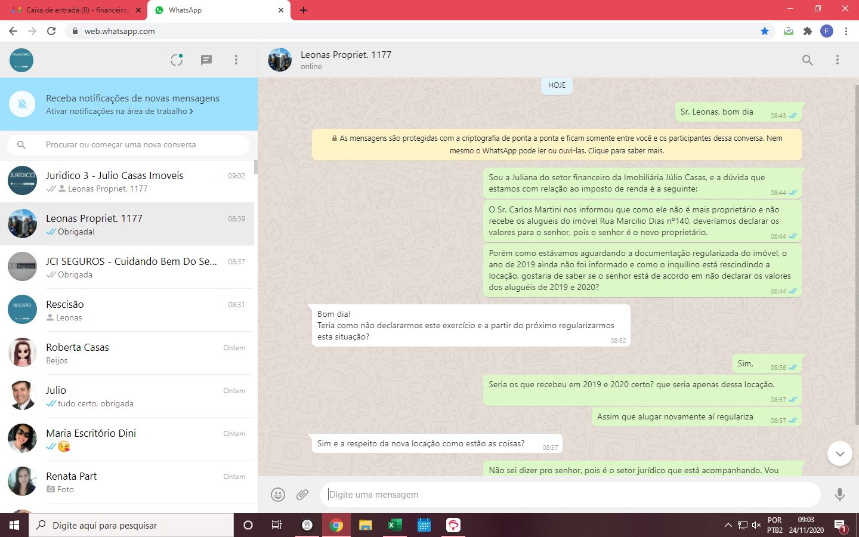Open the sidebar three-dot menu
Screen dimensions: 859x537
236,60
